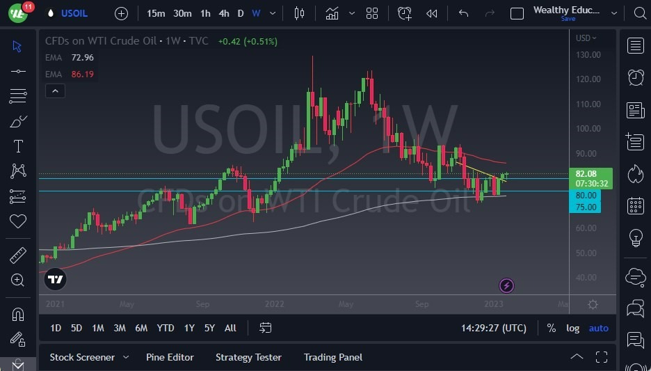Open the News panel
Image resolution: width=651 pixels, height=371 pixels.
pos(636,111)
